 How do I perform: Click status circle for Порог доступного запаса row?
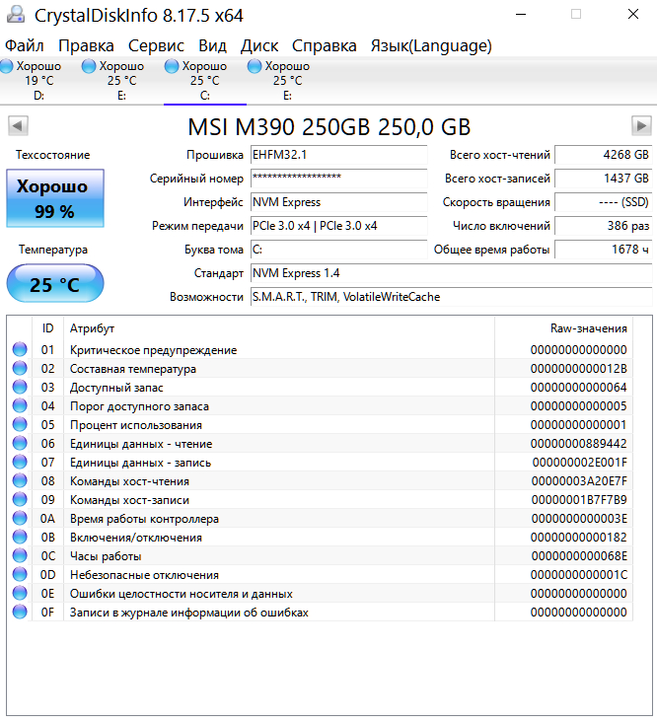tap(20, 405)
